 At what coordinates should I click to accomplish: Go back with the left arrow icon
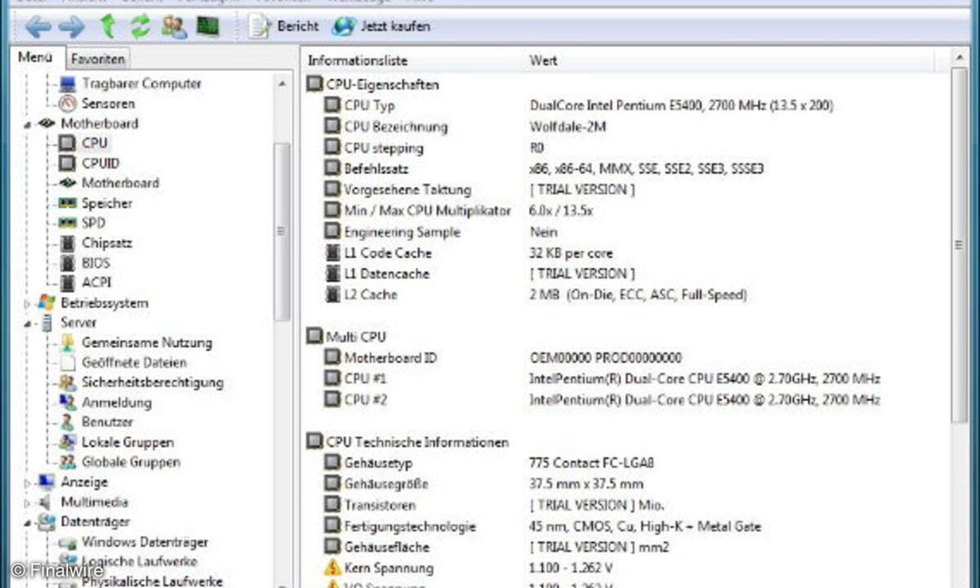click(38, 27)
